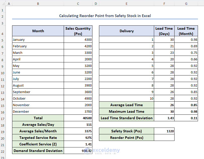Image resolution: width=204 pixels, height=159 pixels.
Task: Click delivery 9 lead time 26 days
Action: [164, 92]
